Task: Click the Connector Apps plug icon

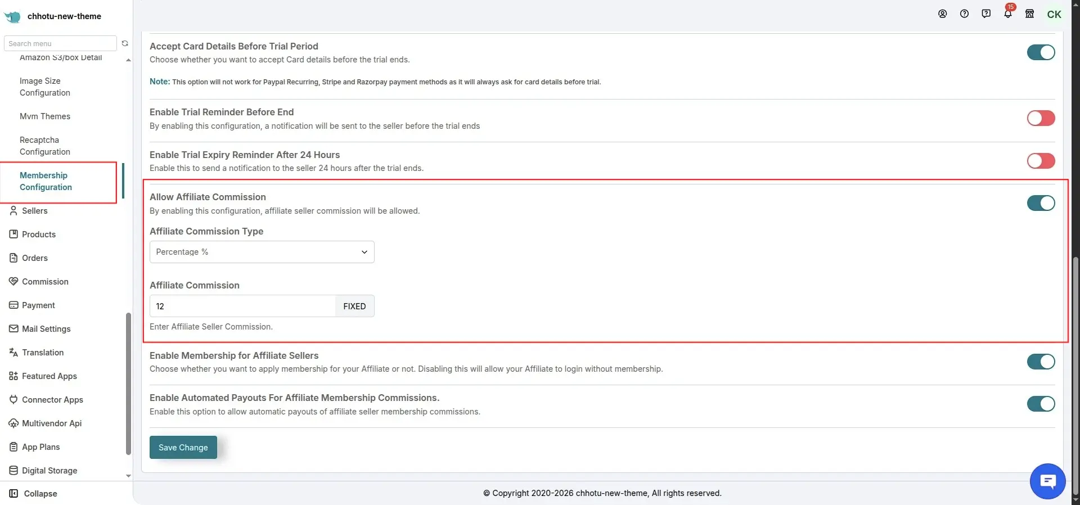Action: click(x=13, y=400)
